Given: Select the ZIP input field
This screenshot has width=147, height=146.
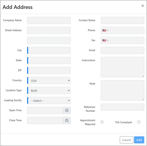Looking at the screenshot, I should [x=49, y=70].
